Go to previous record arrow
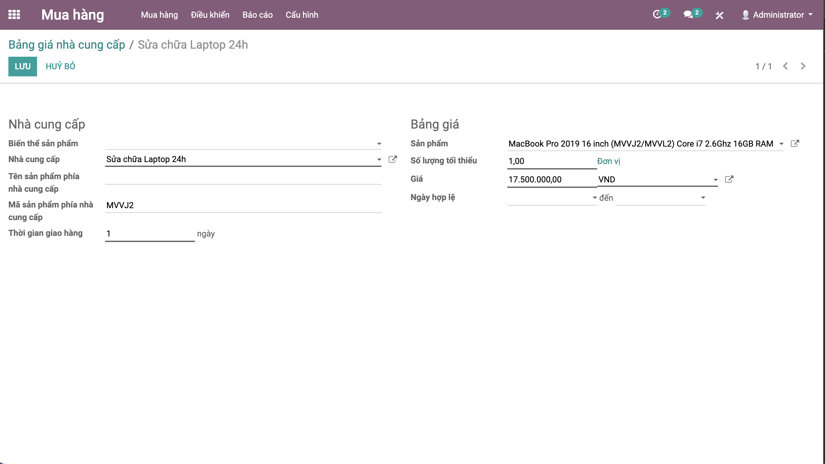 (x=785, y=66)
